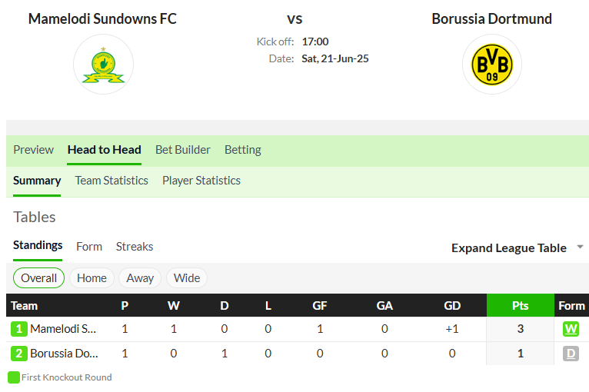This screenshot has width=589, height=392.
Task: Select the Away standings filter pill
Action: [140, 277]
